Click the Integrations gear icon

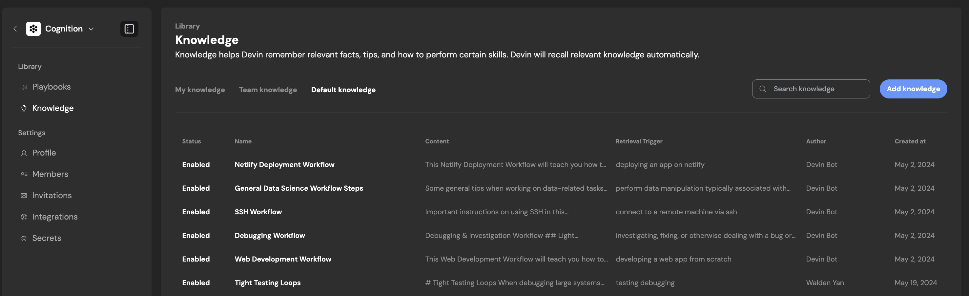(24, 217)
